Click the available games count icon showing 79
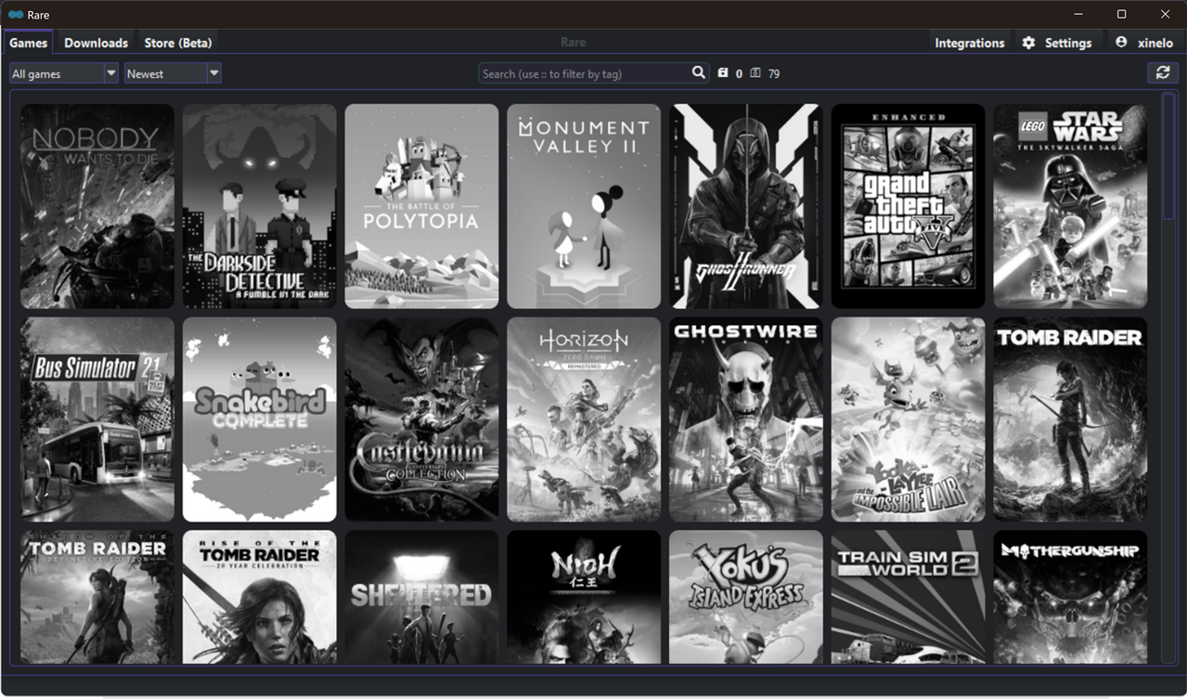This screenshot has height=699, width=1187. click(x=755, y=73)
